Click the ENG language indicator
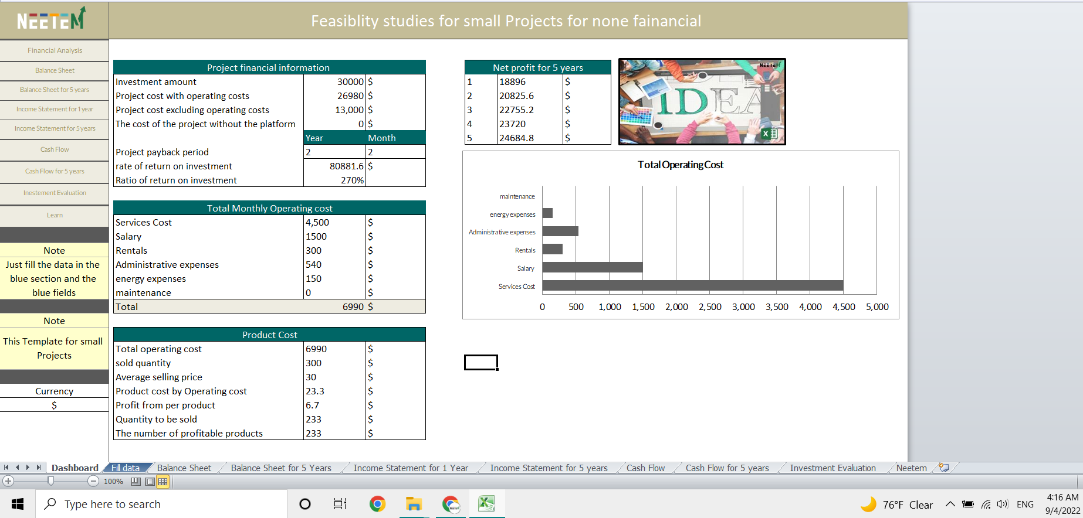 pyautogui.click(x=1026, y=505)
